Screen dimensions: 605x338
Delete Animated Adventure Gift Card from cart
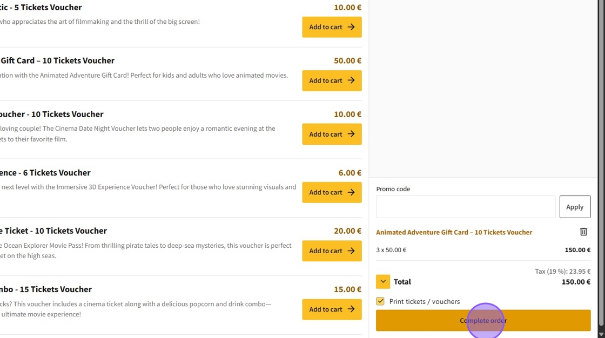pyautogui.click(x=583, y=232)
